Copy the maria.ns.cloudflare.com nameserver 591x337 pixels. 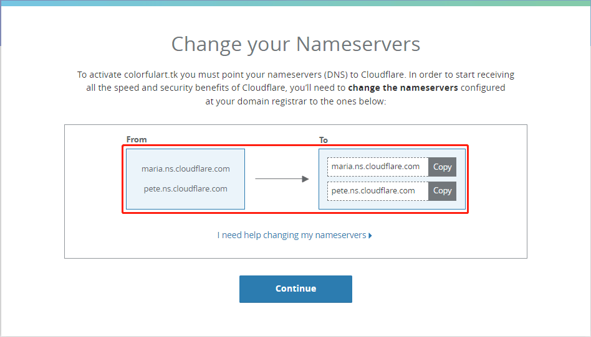click(x=442, y=167)
